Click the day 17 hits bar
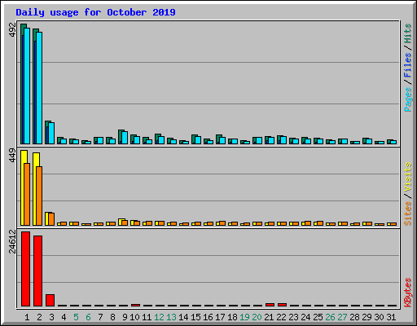 click(219, 139)
